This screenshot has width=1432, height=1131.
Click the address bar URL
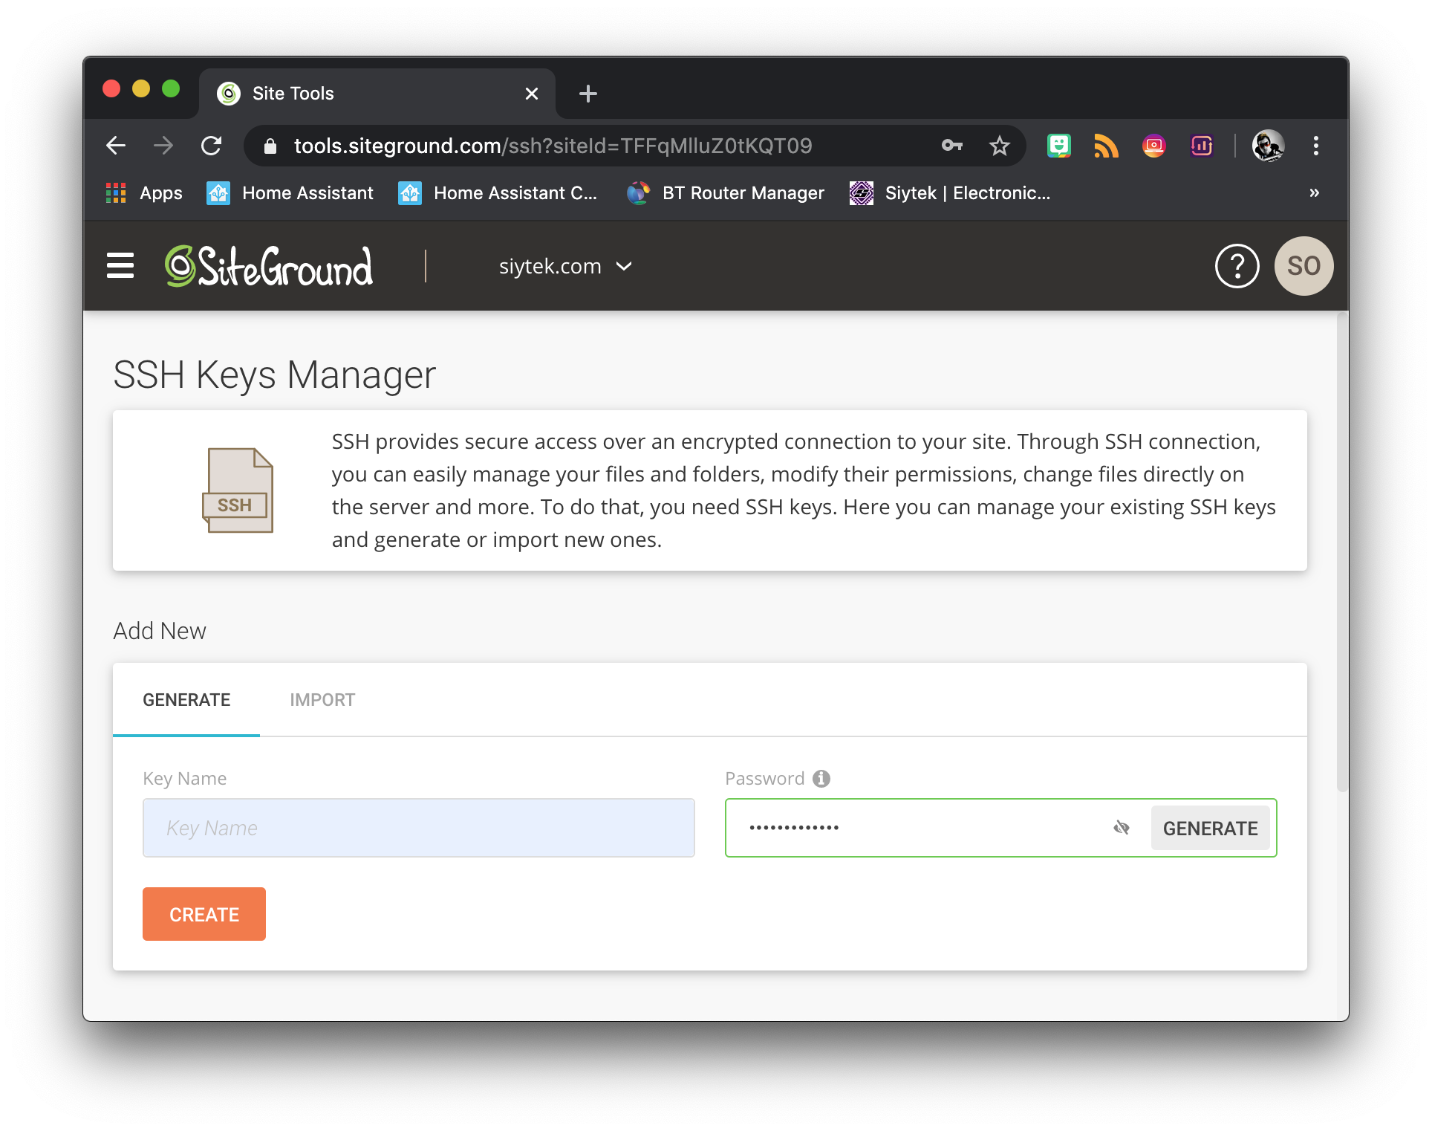(553, 146)
